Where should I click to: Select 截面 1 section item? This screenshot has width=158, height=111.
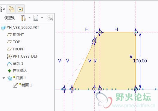pos(27,85)
